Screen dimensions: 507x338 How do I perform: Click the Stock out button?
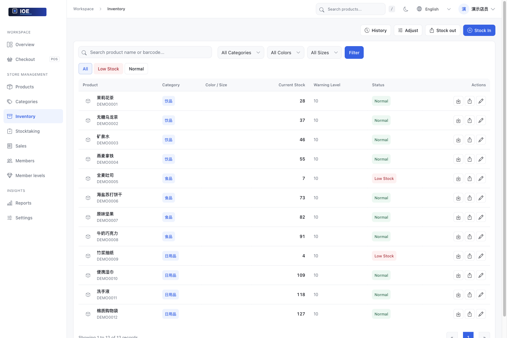(443, 30)
